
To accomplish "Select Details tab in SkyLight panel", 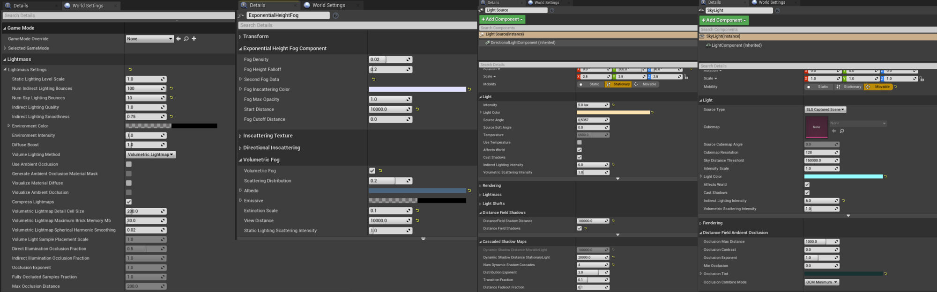I will (714, 2).
